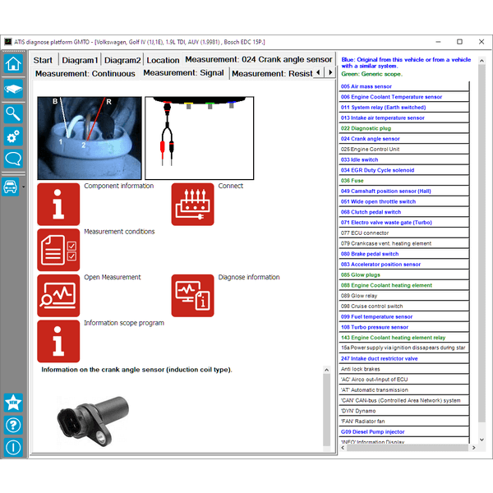
Task: Click the star NEW icon
Action: click(12, 403)
